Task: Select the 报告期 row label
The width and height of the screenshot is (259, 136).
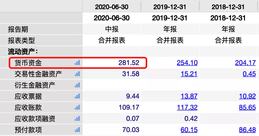Action: (18, 29)
